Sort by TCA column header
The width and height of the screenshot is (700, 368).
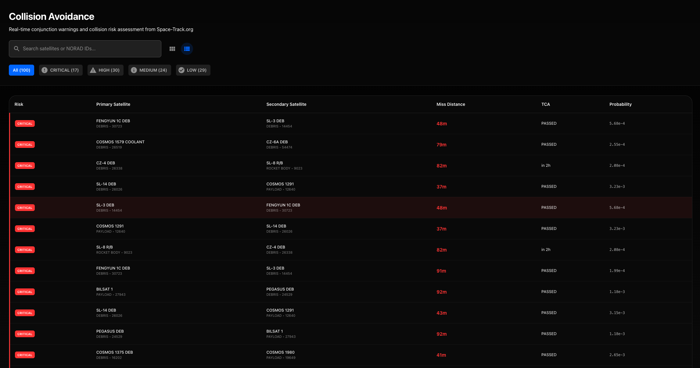pyautogui.click(x=545, y=104)
